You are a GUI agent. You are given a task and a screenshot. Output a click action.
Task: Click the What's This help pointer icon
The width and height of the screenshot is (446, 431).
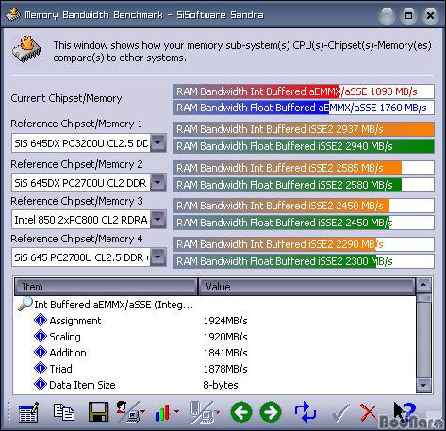(x=405, y=411)
